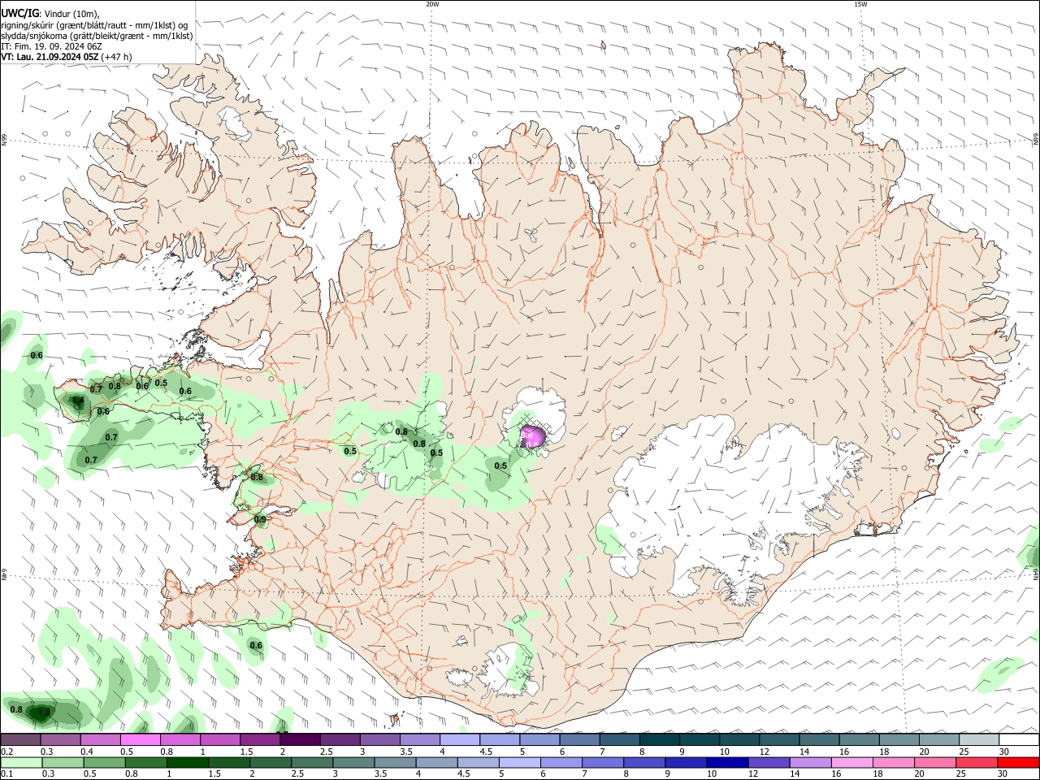Click the slydda/snjókoma legend description line
Viewport: 1040px width, 780px height.
[97, 36]
